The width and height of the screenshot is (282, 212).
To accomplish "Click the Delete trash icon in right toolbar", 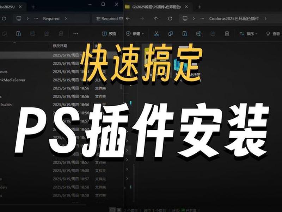I will click(227, 34).
